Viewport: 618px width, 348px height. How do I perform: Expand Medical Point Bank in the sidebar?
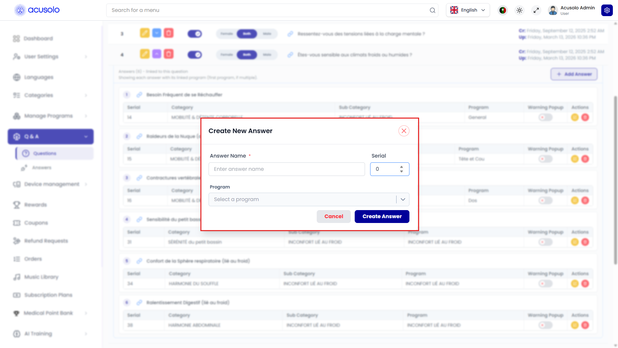click(51, 313)
